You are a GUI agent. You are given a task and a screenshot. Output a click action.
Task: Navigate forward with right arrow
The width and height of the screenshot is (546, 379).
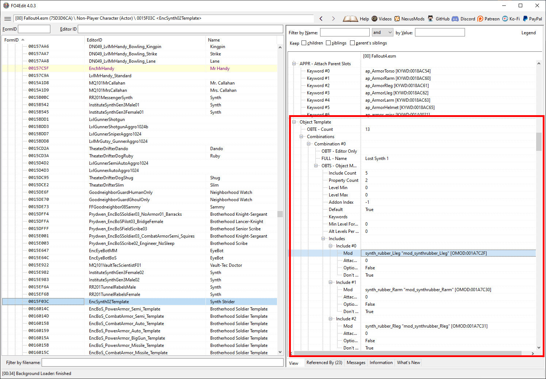coord(333,19)
